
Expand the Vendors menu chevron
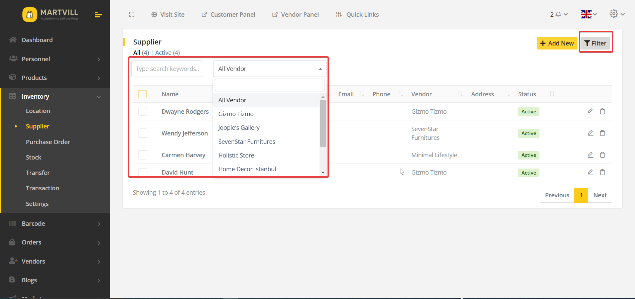[x=99, y=262]
